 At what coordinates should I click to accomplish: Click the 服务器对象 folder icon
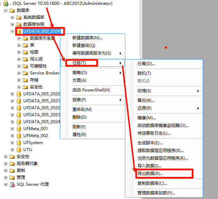click(x=12, y=164)
